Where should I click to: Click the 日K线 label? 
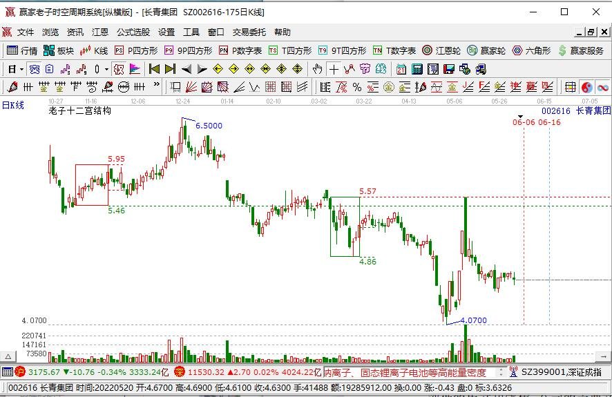pos(13,105)
